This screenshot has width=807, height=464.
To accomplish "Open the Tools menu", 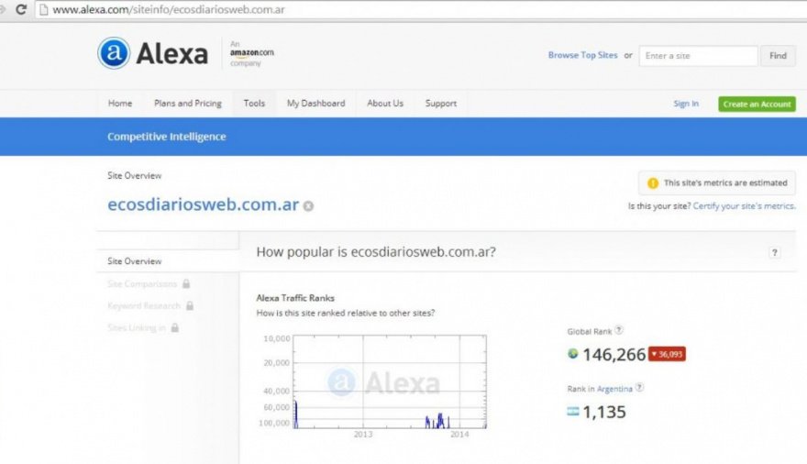I will coord(254,104).
